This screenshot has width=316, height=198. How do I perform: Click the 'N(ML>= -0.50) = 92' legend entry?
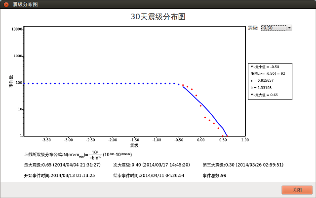pyautogui.click(x=268, y=73)
